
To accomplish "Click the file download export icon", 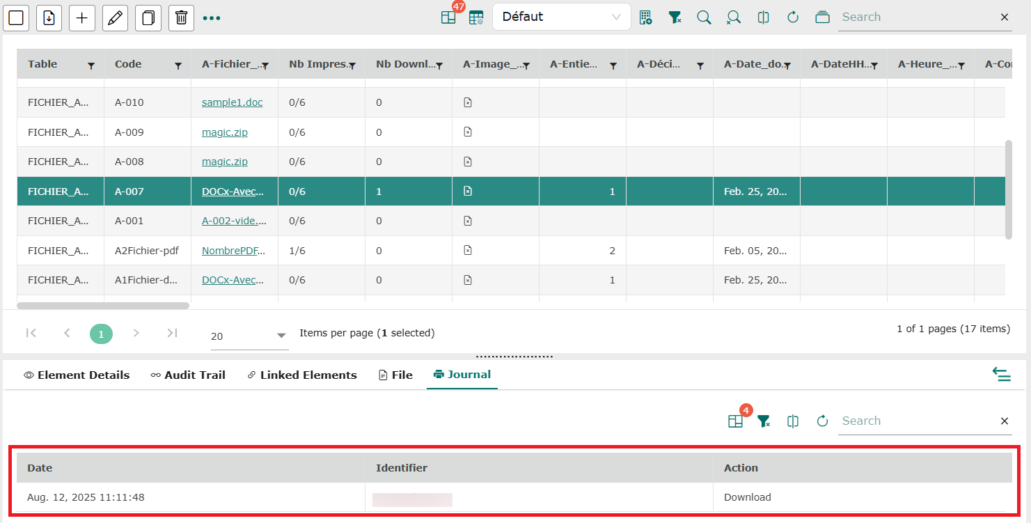I will [49, 17].
